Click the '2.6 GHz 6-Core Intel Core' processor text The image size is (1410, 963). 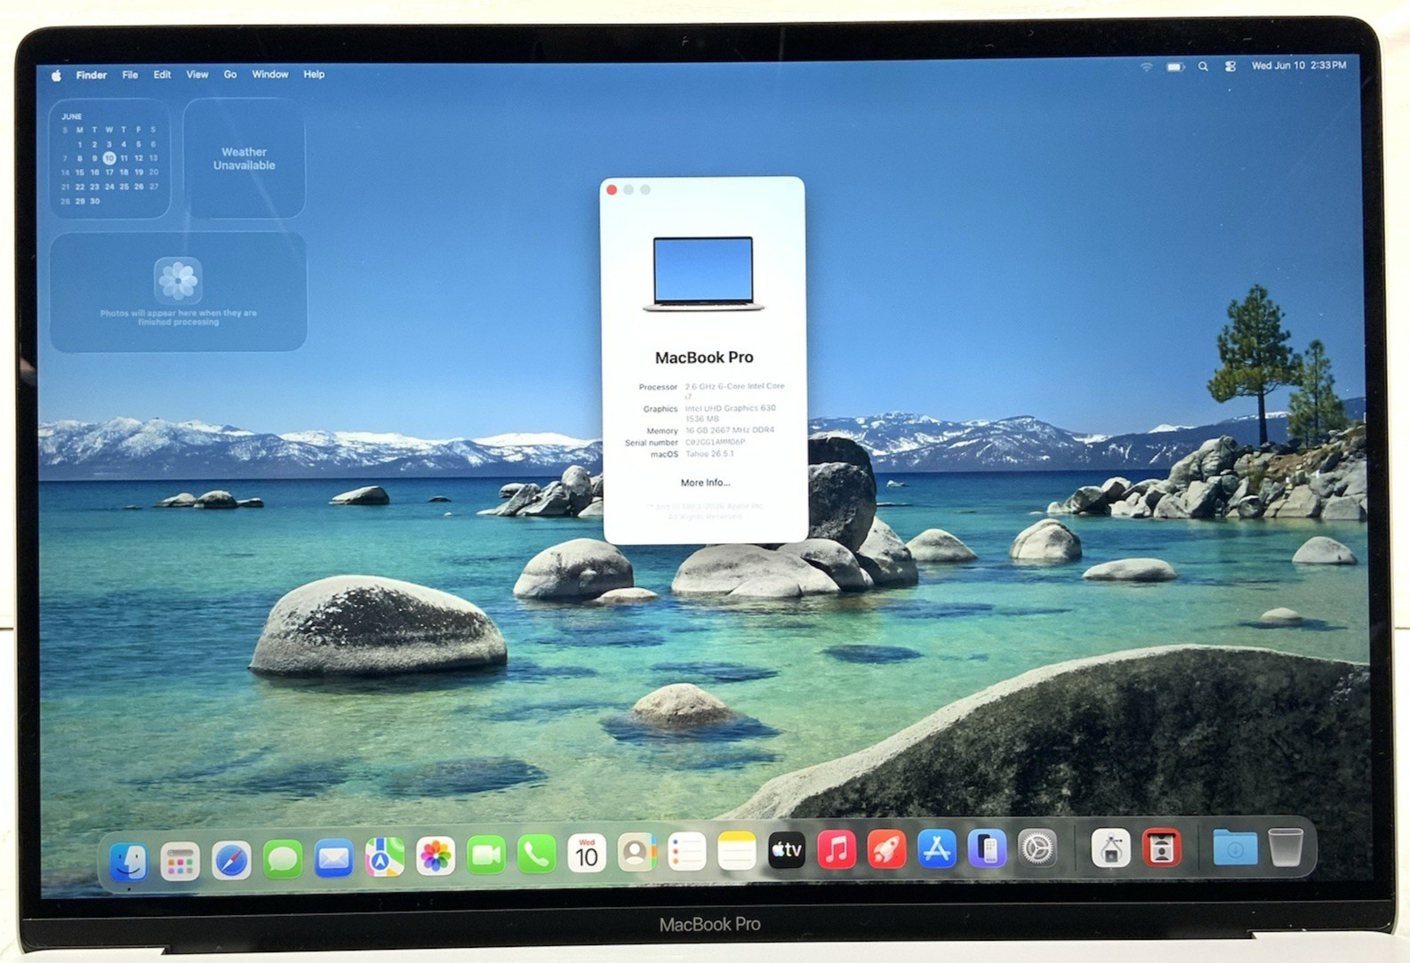(734, 386)
